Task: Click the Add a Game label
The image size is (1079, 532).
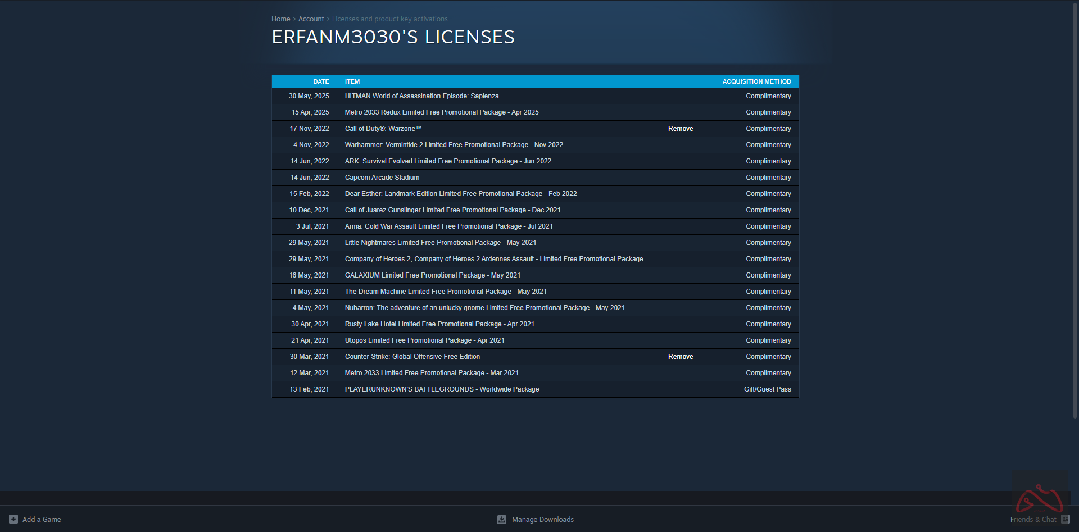Action: (x=42, y=520)
